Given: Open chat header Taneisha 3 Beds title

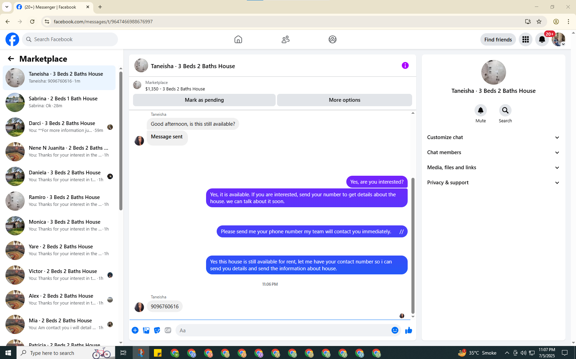Looking at the screenshot, I should click(x=193, y=66).
